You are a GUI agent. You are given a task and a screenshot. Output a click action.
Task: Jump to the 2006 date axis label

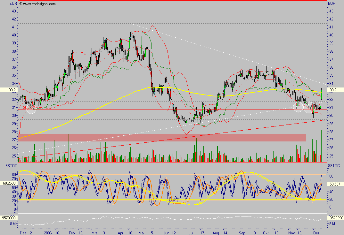point(47,233)
